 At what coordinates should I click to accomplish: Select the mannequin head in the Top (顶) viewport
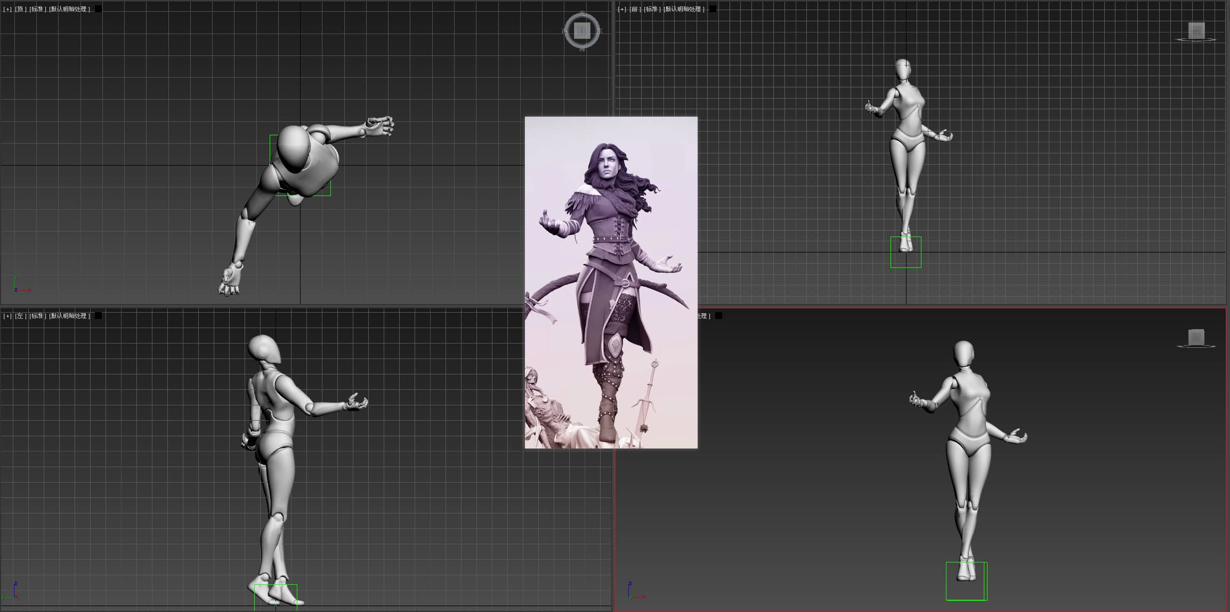293,148
